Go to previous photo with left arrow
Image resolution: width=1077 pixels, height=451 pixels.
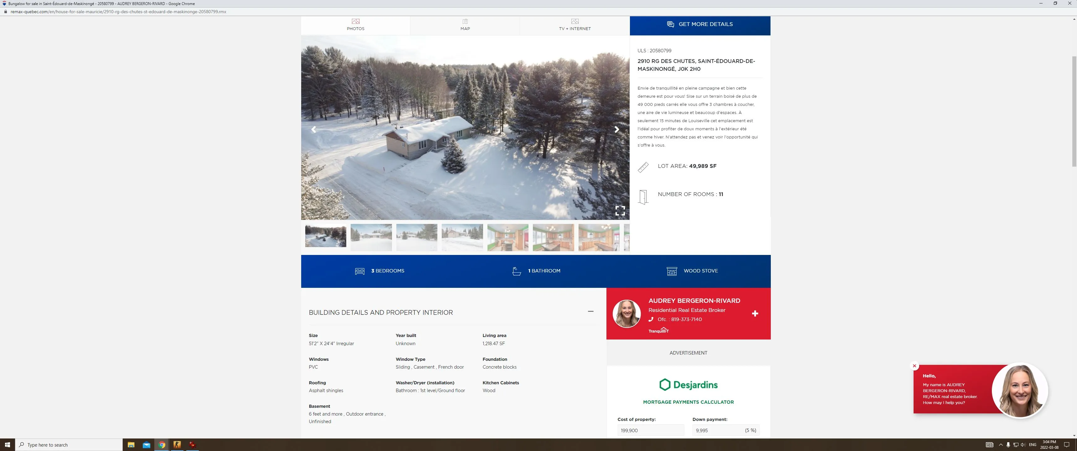click(x=314, y=129)
